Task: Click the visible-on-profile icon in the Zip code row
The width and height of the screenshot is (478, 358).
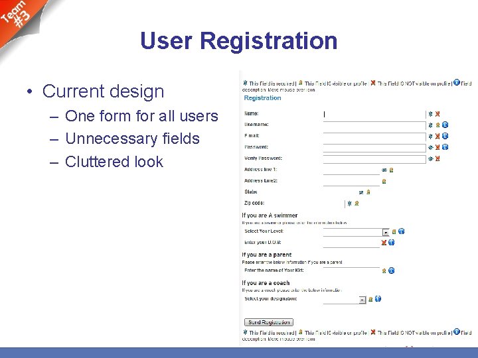Action: [357, 204]
